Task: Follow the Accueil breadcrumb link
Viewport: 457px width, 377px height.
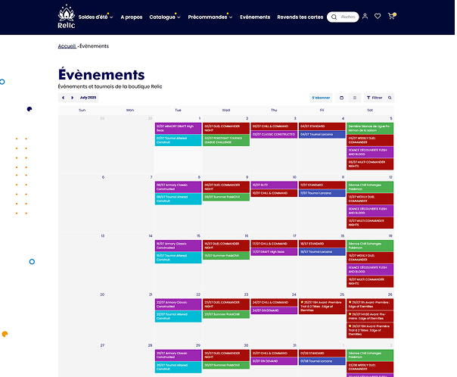Action: click(x=67, y=46)
